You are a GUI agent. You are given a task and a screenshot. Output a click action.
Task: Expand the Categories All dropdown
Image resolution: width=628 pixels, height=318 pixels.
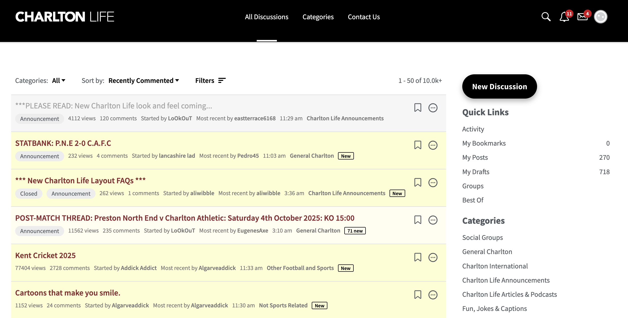pos(59,81)
